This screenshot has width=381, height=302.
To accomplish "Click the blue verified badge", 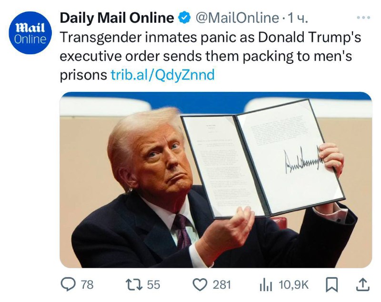I will (x=185, y=18).
